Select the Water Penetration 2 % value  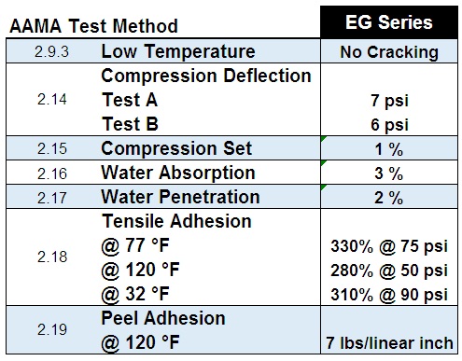pyautogui.click(x=389, y=198)
